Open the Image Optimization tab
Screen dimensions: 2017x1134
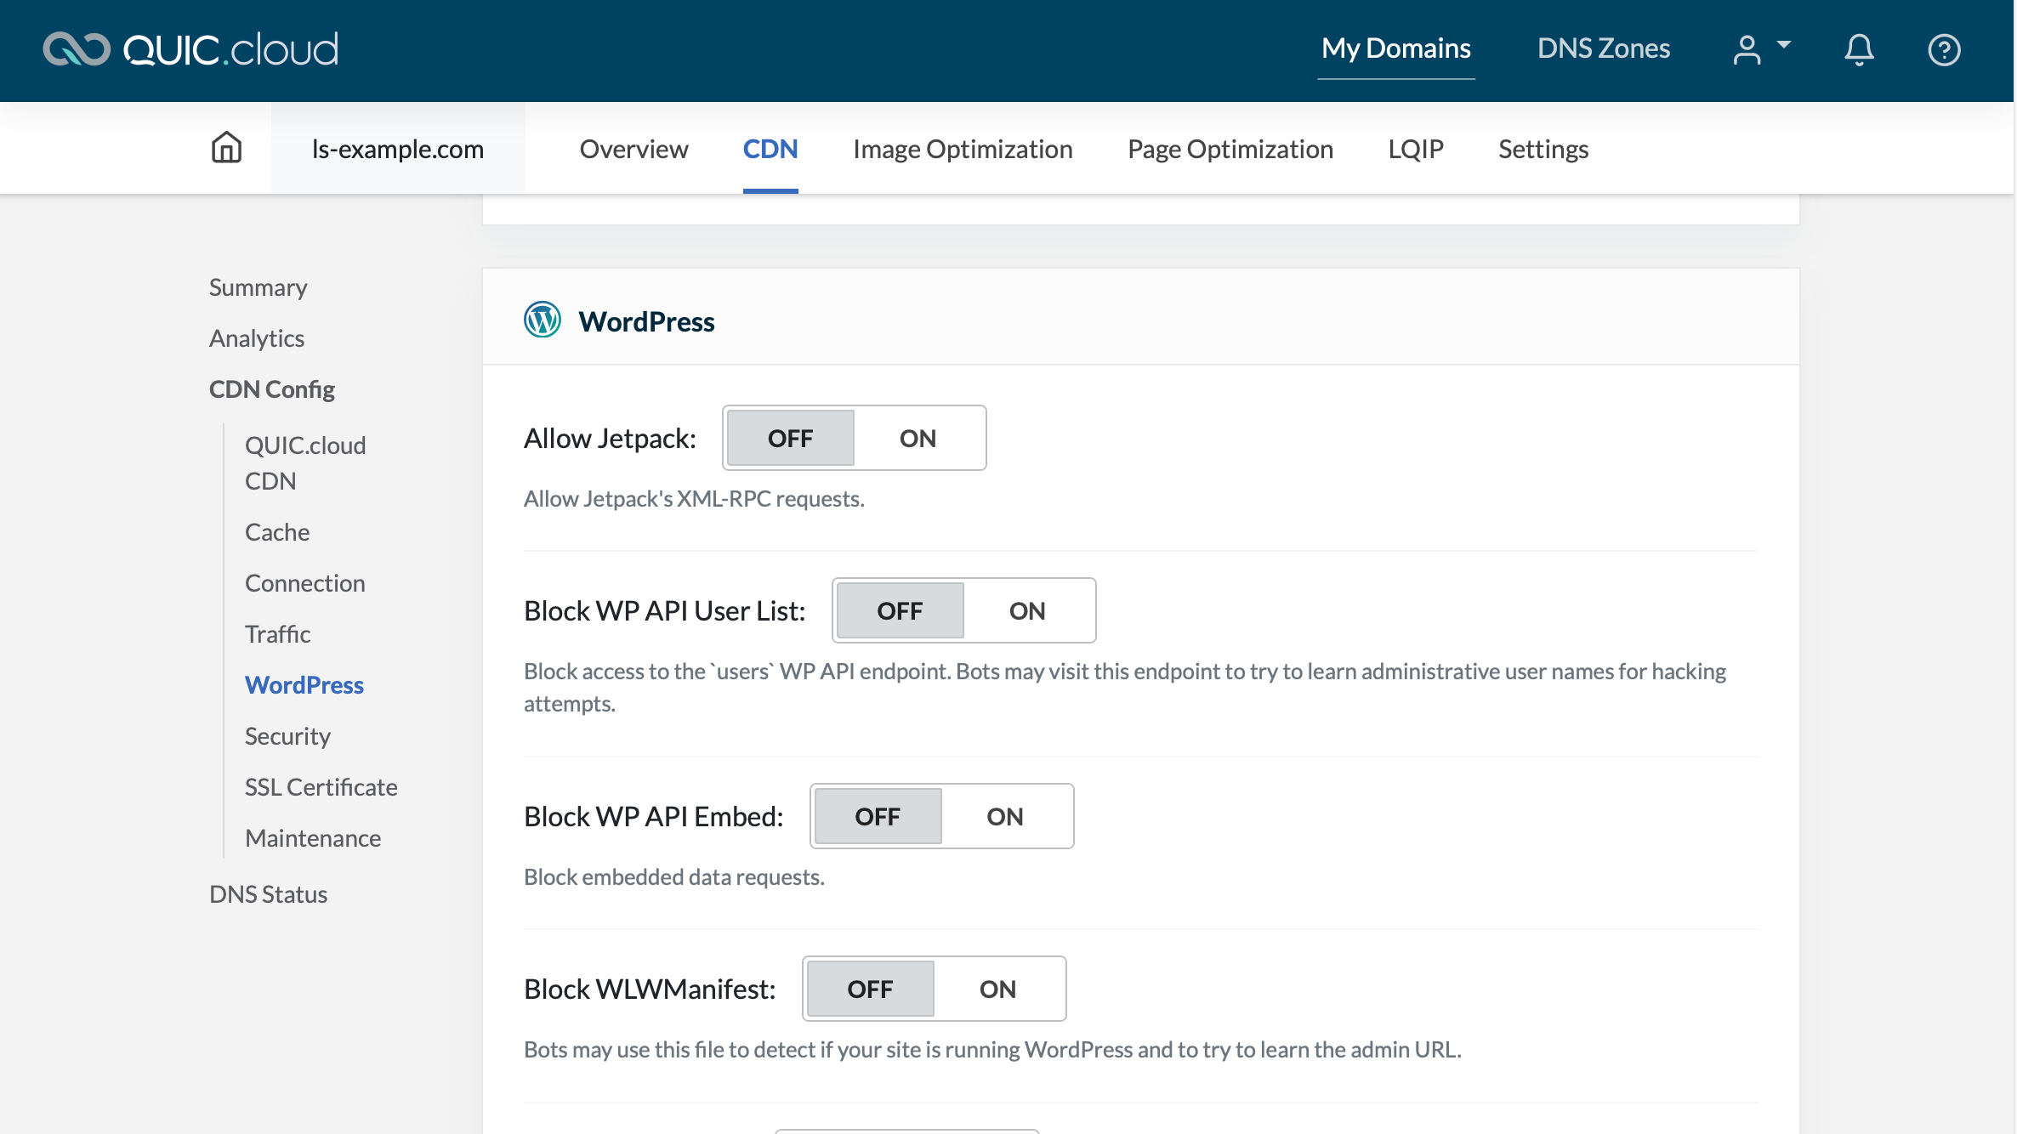(963, 148)
